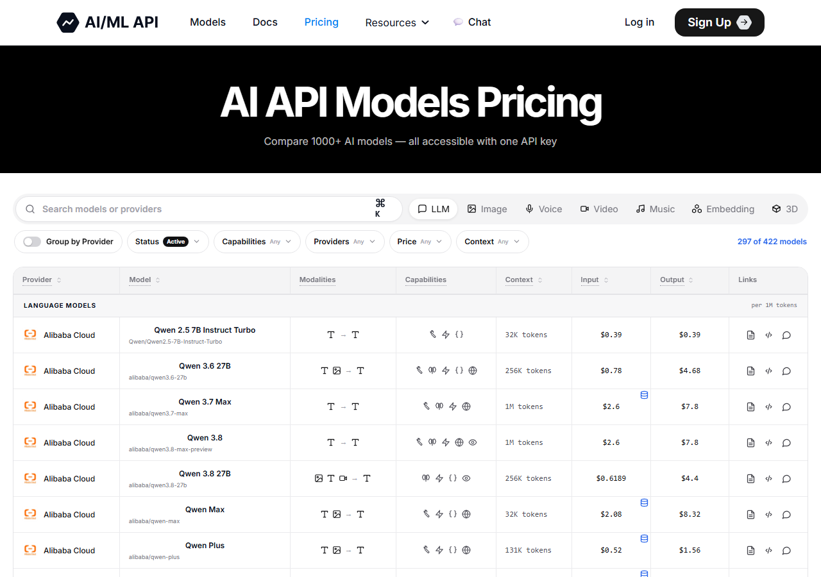Click the blue database icon in Qwen Max row

click(644, 503)
